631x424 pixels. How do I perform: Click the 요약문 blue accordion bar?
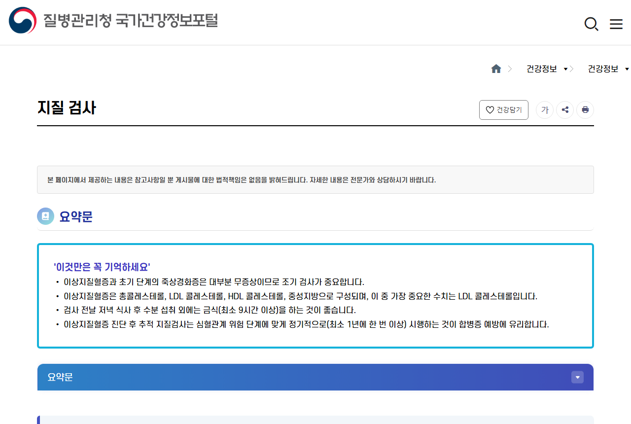pos(315,377)
